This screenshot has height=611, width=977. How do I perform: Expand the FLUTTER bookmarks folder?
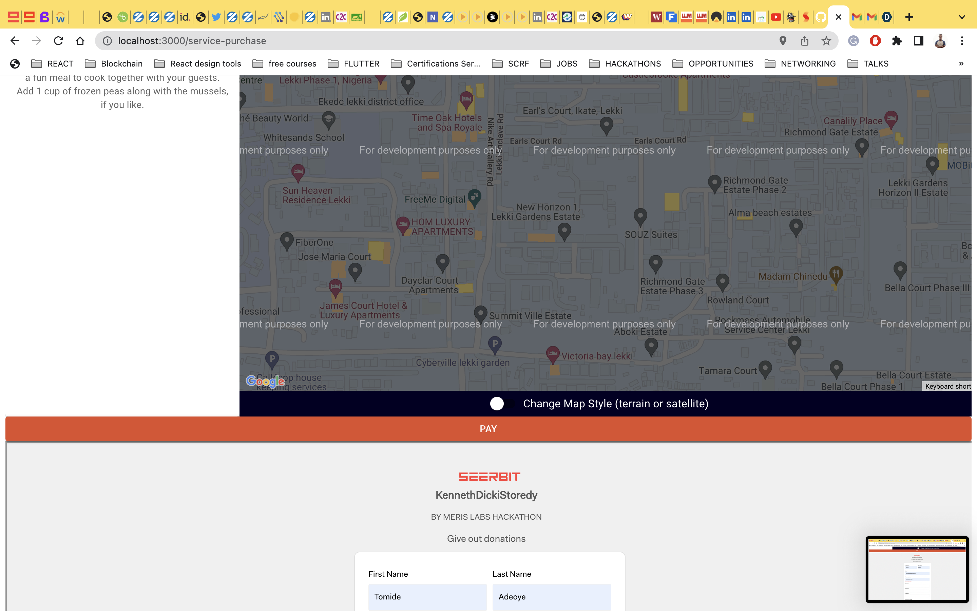354,63
